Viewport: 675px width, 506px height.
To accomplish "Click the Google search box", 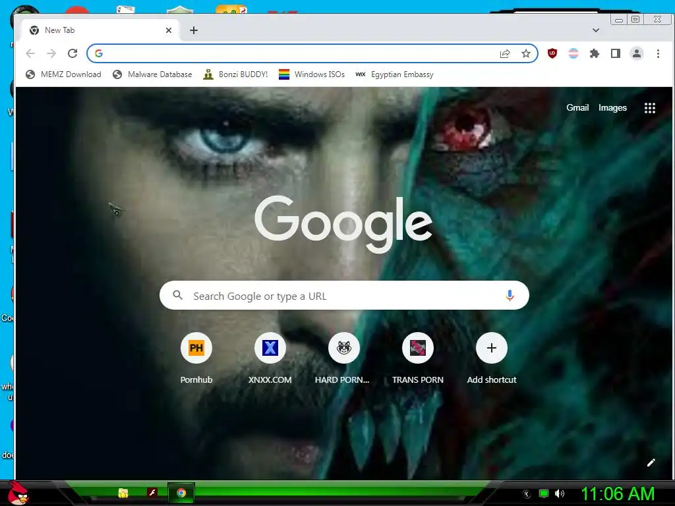I will [x=344, y=296].
